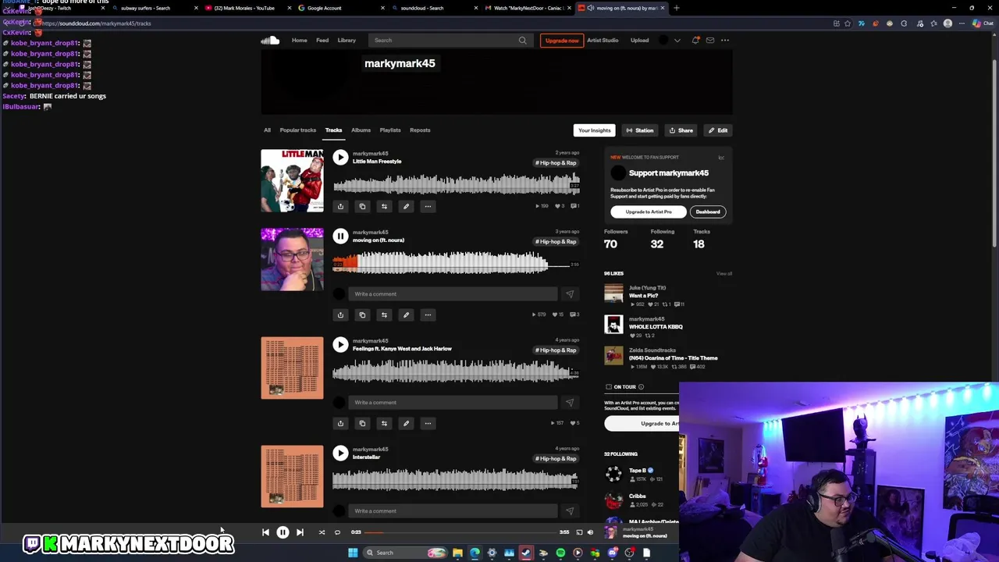This screenshot has width=999, height=562.
Task: Open more options for Feelings track
Action: (428, 423)
